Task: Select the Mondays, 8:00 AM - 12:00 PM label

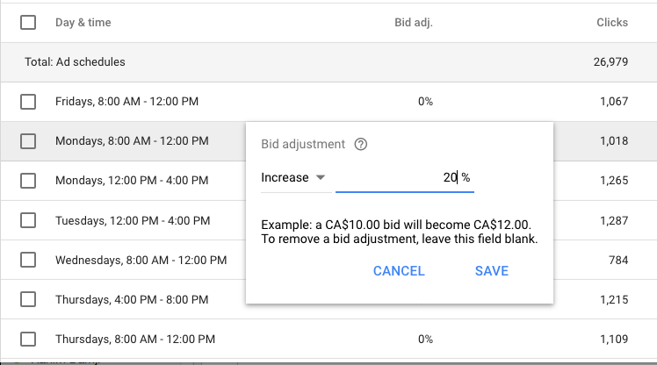Action: [x=132, y=141]
